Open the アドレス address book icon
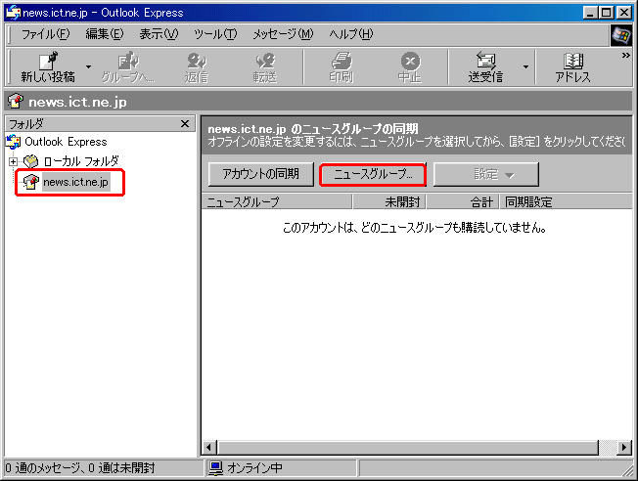Screen dimensions: 638x481 point(572,67)
